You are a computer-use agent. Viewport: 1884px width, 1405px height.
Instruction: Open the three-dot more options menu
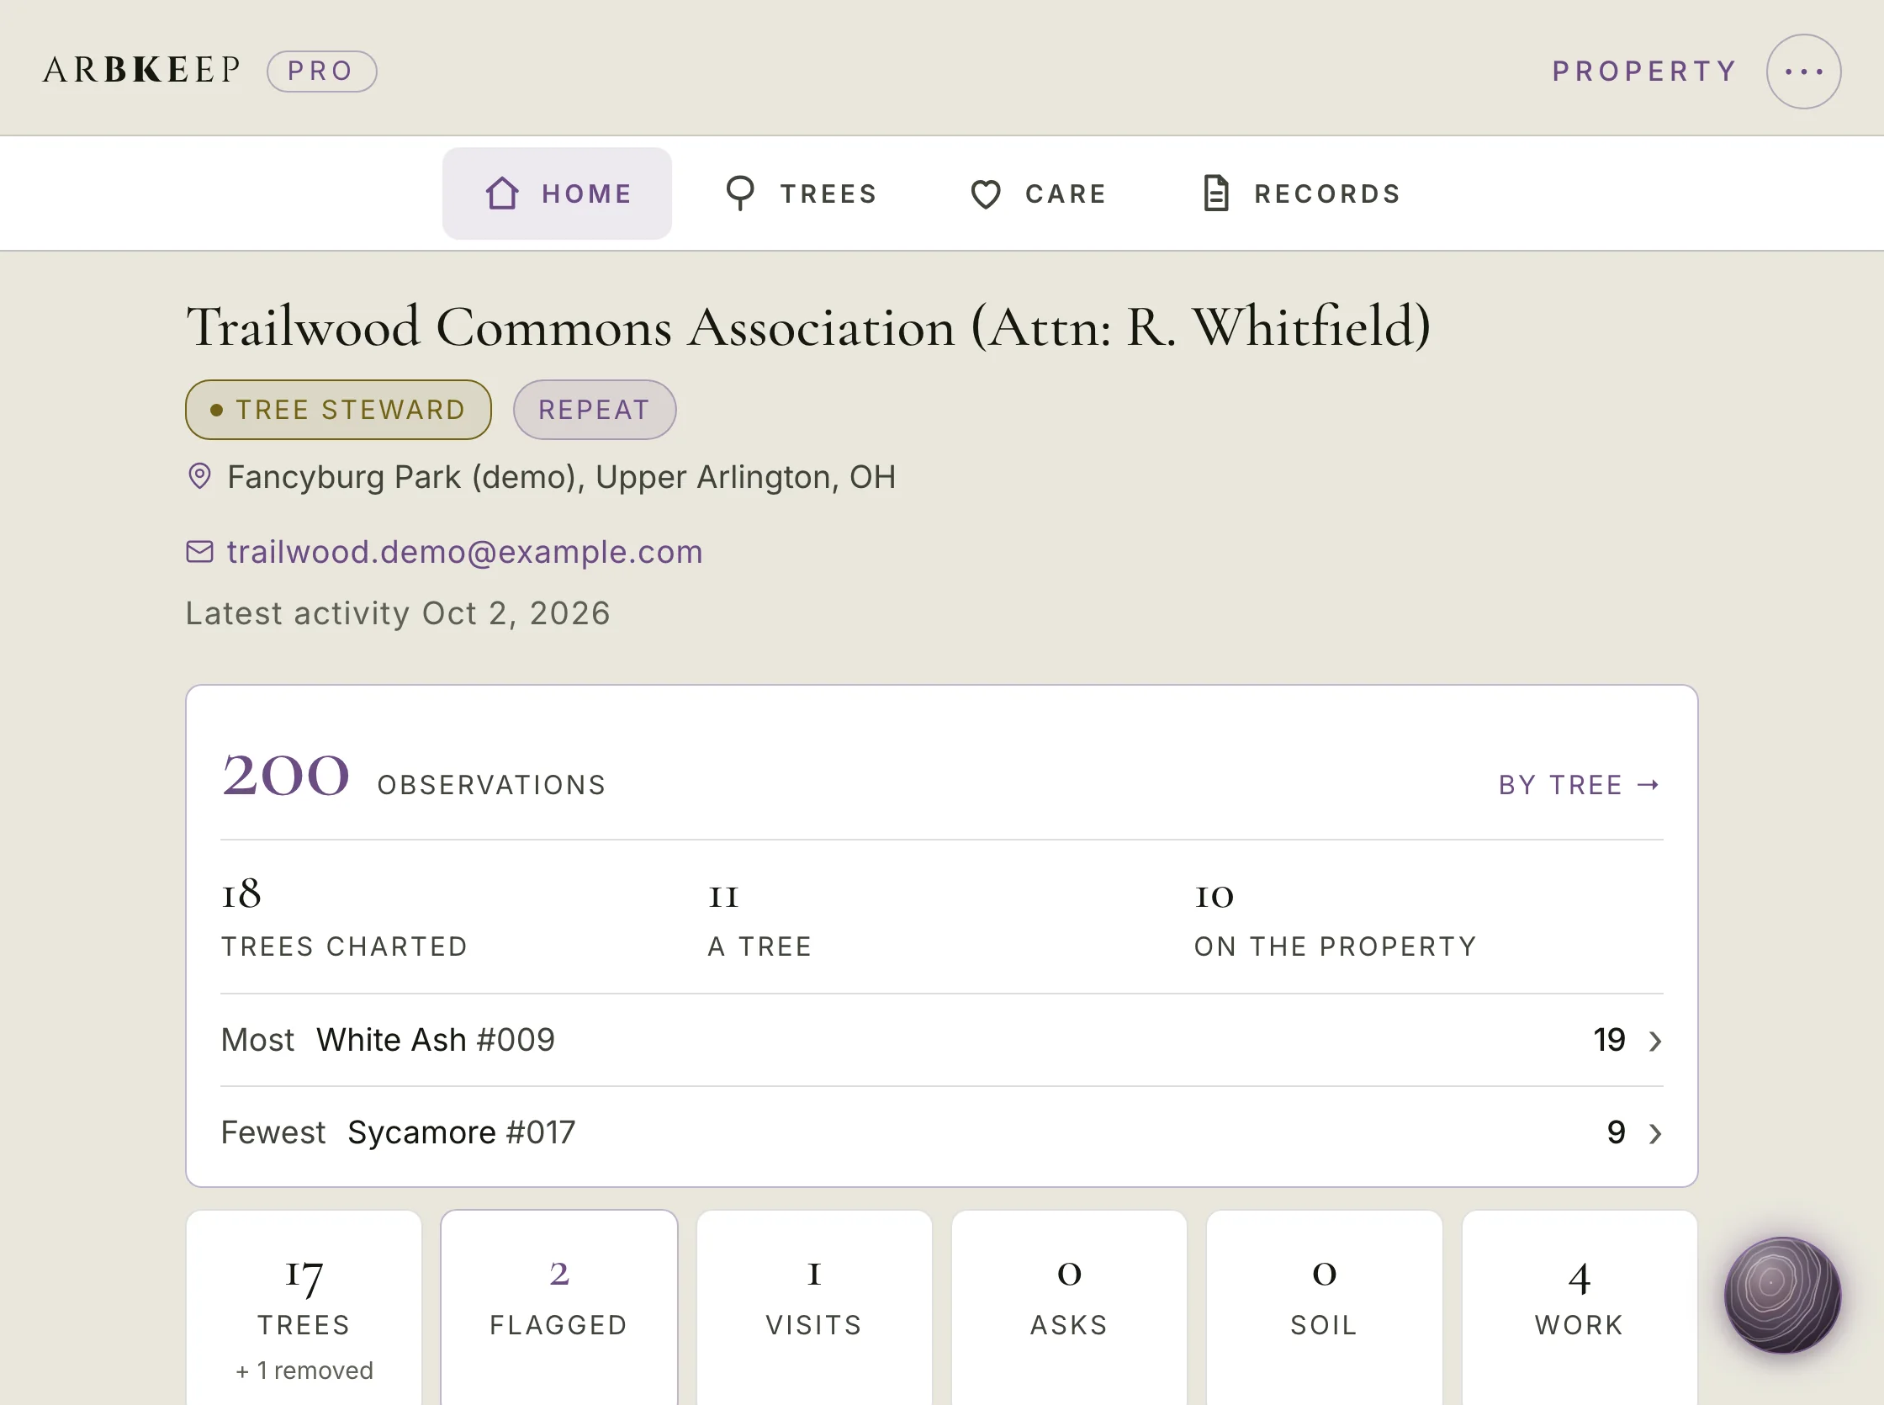pos(1803,72)
